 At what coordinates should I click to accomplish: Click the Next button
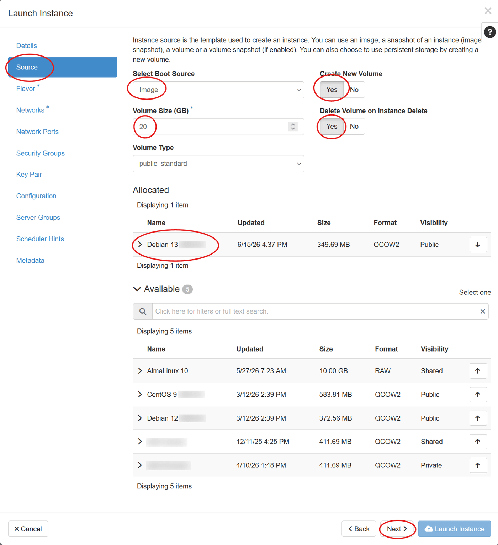tap(397, 529)
